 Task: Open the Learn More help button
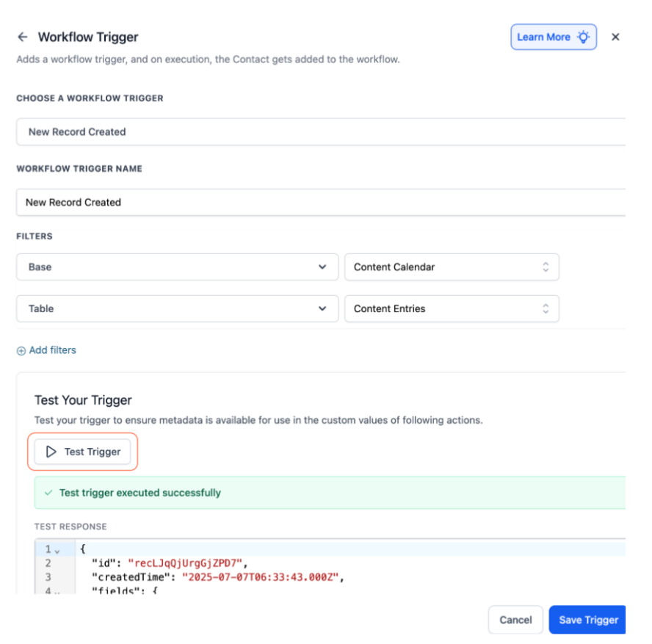[543, 37]
